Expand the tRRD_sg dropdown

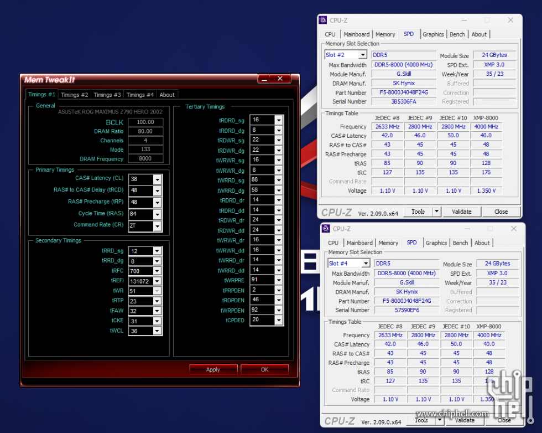(x=157, y=251)
